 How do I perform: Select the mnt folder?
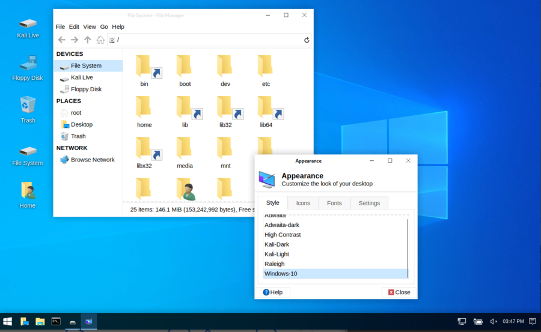tap(225, 152)
